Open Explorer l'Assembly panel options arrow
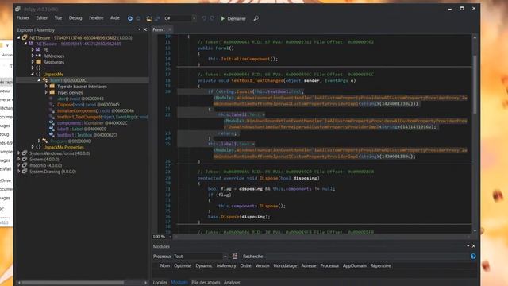Image resolution: width=508 pixels, height=286 pixels. [x=140, y=29]
